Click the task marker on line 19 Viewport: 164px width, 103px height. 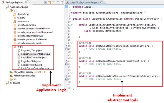[x=66, y=49]
